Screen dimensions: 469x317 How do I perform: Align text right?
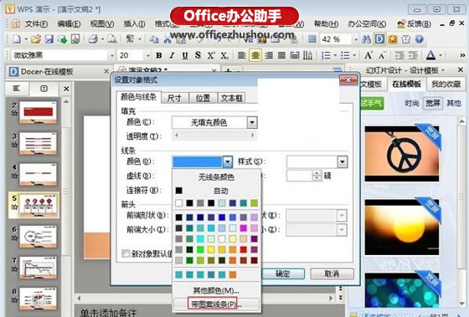coord(269,55)
